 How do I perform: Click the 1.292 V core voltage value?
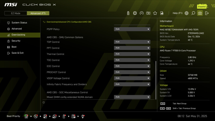click(191, 60)
